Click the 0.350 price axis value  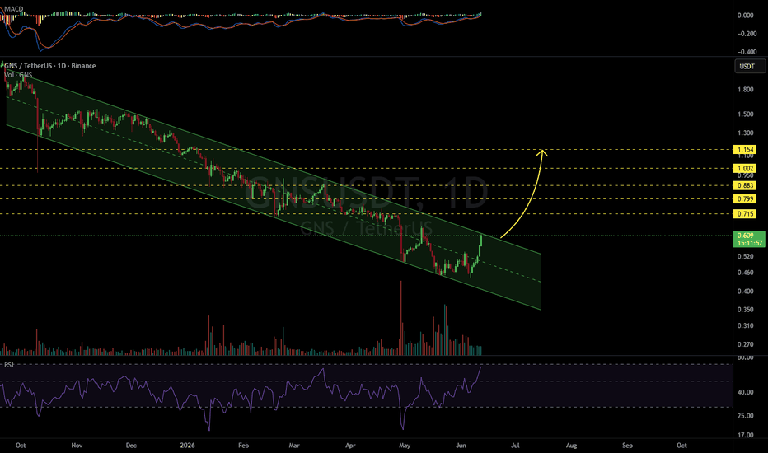coord(746,310)
